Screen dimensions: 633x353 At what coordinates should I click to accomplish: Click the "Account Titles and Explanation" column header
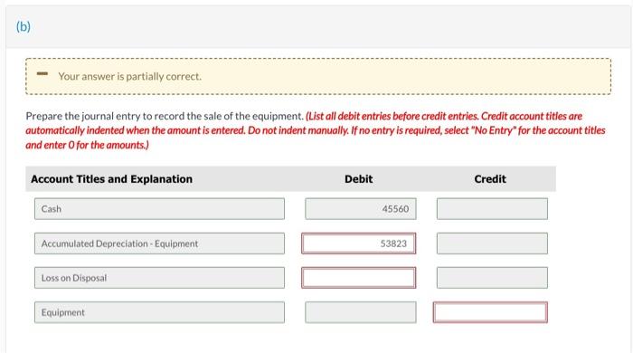point(111,179)
